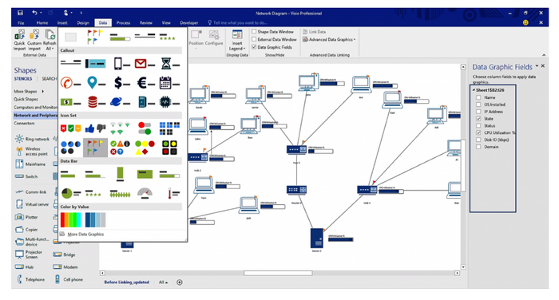This screenshot has height=300, width=559.
Task: Toggle the External Data Window checkbox
Action: click(x=254, y=39)
